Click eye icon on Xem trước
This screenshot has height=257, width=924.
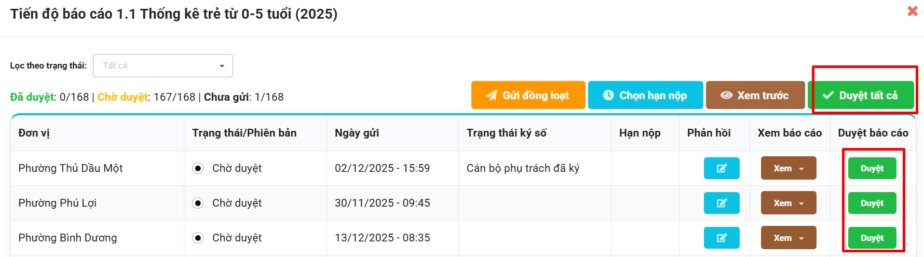point(726,96)
